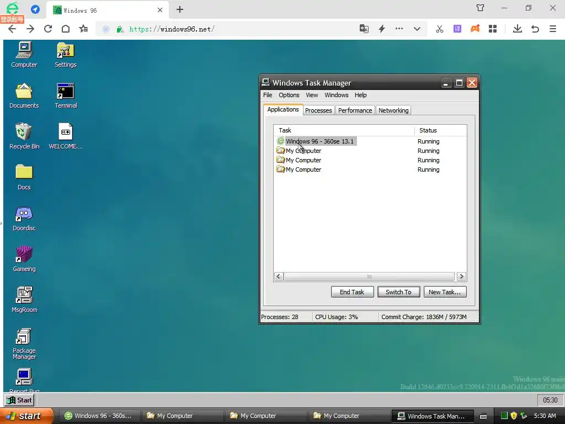Click the scissors screenshot icon
Viewport: 565px width, 424px height.
pos(440,29)
